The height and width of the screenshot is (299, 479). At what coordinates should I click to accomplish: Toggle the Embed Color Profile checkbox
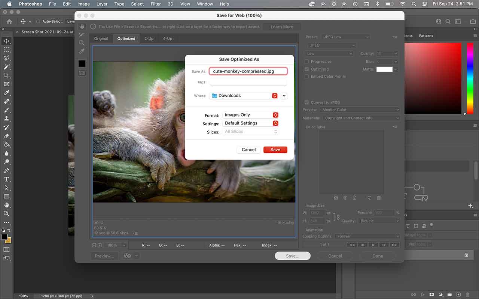[307, 76]
